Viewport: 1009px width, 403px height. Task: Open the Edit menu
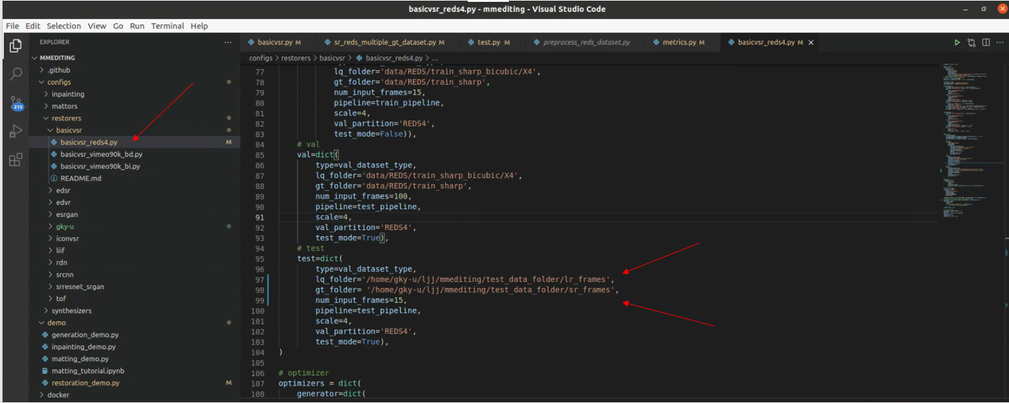point(33,26)
